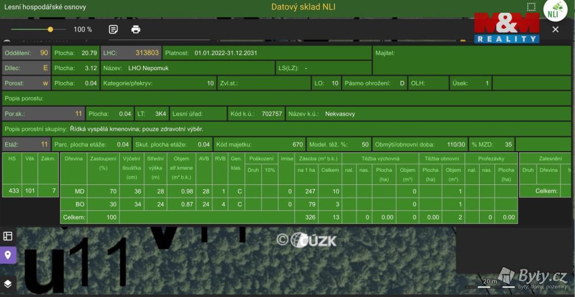The height and width of the screenshot is (297, 575).
Task: Select the purple location pin tool
Action: click(x=7, y=255)
